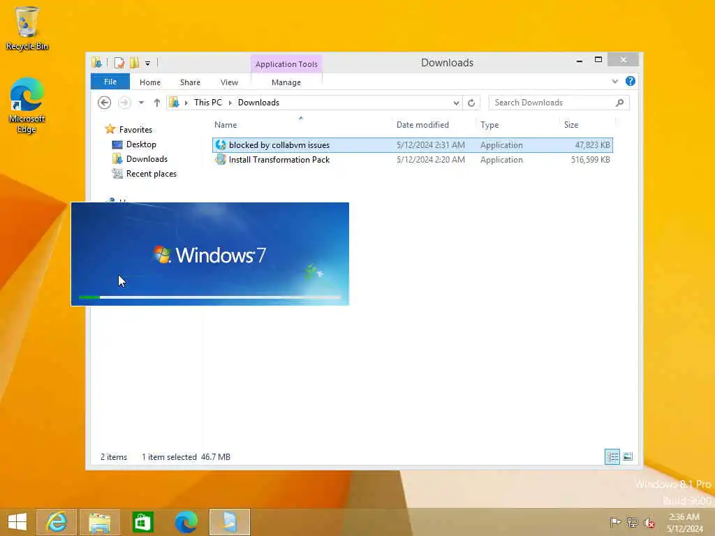Click the 516,599 KB size cell
This screenshot has height=536, width=715.
pos(590,160)
